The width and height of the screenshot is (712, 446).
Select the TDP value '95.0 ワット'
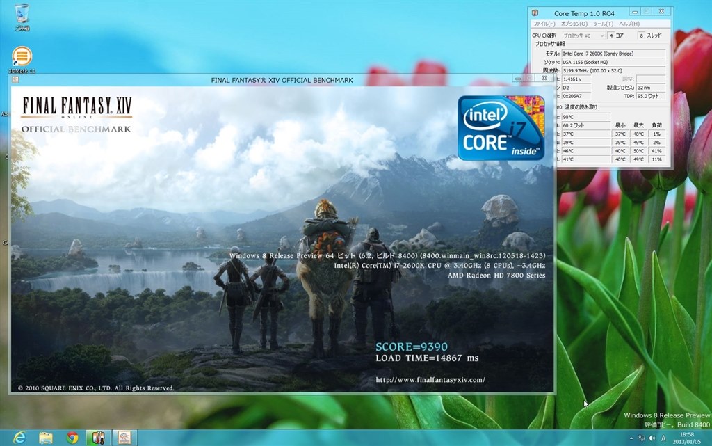click(x=651, y=96)
